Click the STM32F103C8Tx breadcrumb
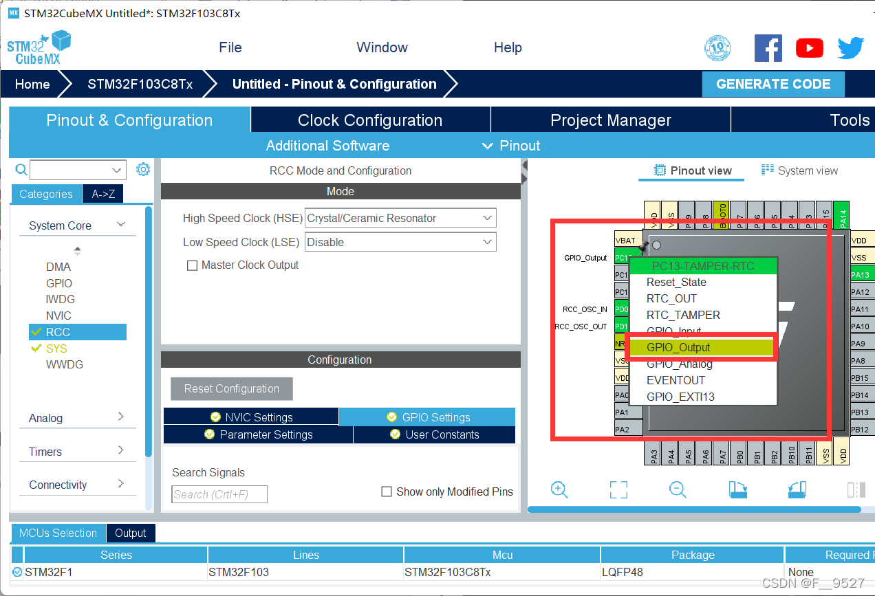Viewport: 875px width, 596px height. (x=140, y=84)
